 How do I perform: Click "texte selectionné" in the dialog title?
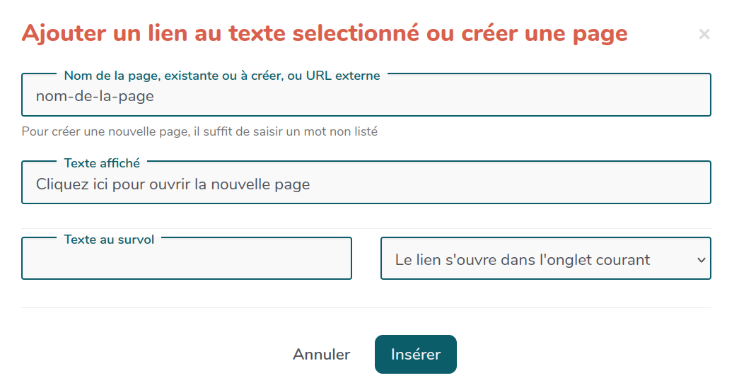click(x=321, y=34)
